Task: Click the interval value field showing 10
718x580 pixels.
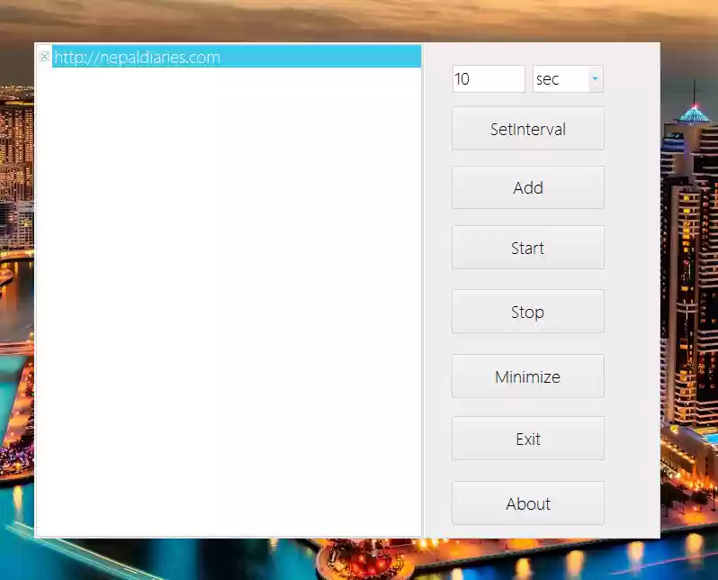Action: (x=489, y=79)
